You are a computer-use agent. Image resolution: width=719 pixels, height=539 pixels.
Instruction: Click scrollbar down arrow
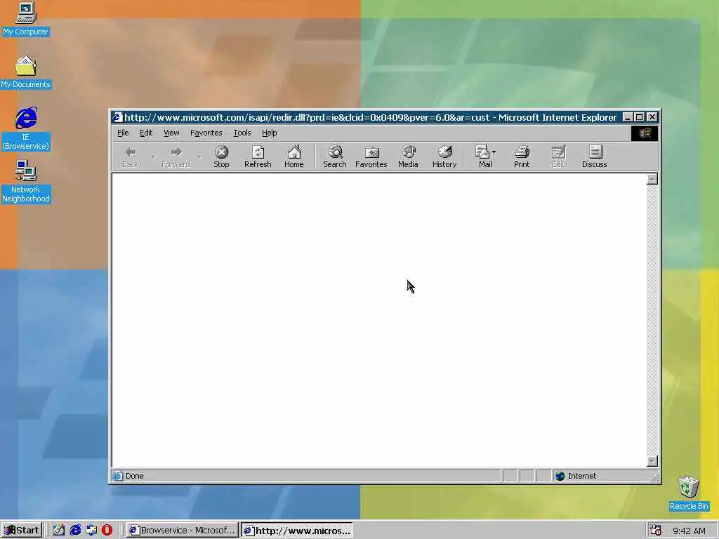(652, 461)
